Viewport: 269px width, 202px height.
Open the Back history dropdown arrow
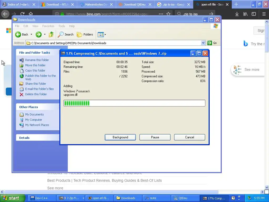coord(31,34)
